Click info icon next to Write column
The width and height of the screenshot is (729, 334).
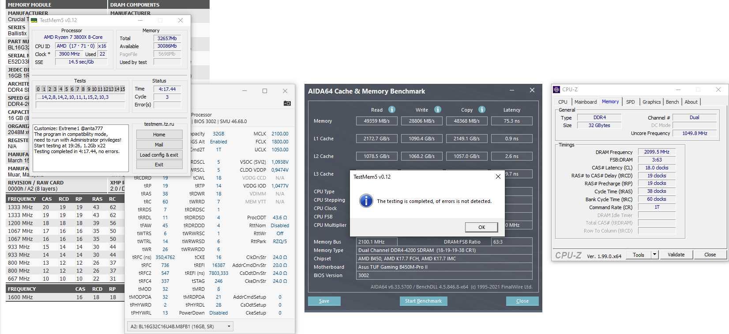[x=437, y=109]
